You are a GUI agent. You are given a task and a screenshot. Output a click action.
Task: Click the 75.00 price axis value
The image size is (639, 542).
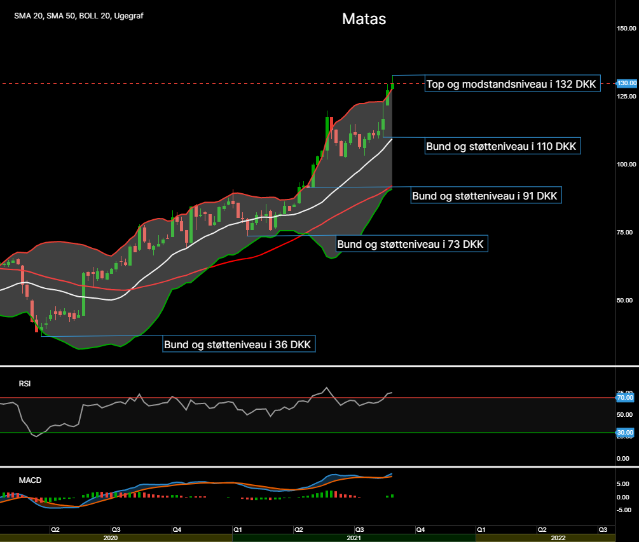pos(625,232)
